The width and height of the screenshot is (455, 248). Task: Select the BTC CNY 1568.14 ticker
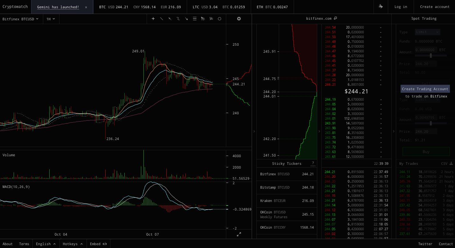(x=144, y=7)
